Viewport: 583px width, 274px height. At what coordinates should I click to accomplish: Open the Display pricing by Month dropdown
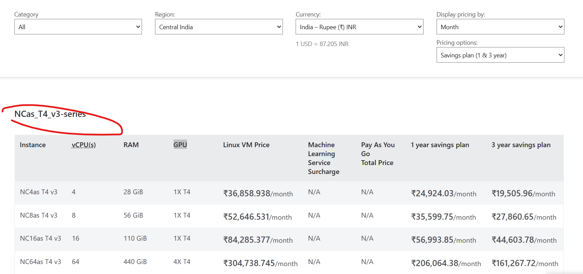500,27
